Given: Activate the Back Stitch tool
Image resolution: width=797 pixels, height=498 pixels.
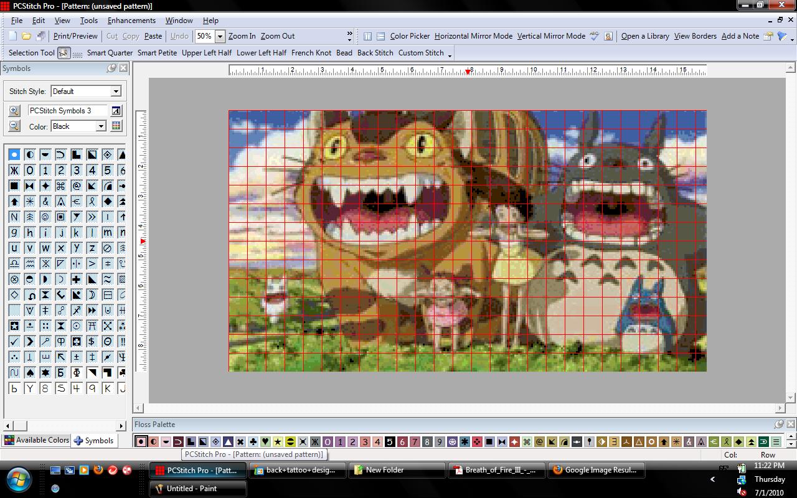Looking at the screenshot, I should (375, 53).
